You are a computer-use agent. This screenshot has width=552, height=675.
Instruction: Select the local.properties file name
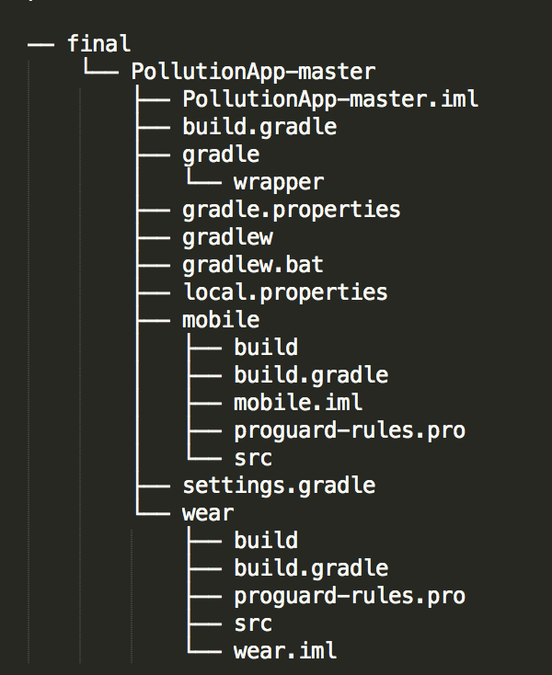(286, 292)
